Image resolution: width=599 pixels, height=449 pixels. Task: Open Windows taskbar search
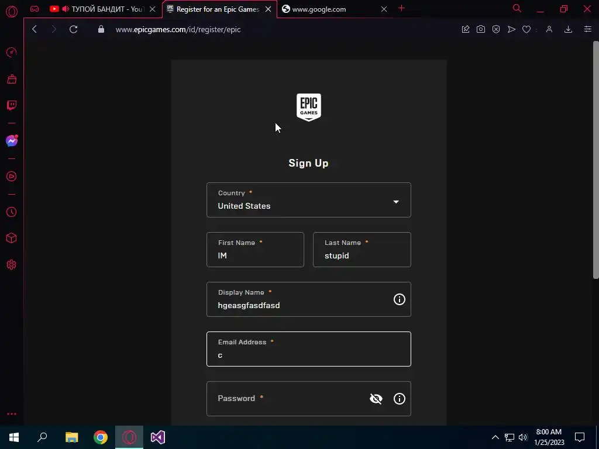click(x=42, y=437)
